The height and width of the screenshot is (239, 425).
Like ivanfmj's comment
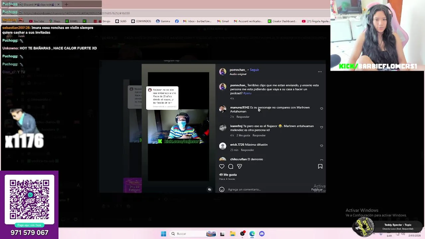pyautogui.click(x=321, y=127)
